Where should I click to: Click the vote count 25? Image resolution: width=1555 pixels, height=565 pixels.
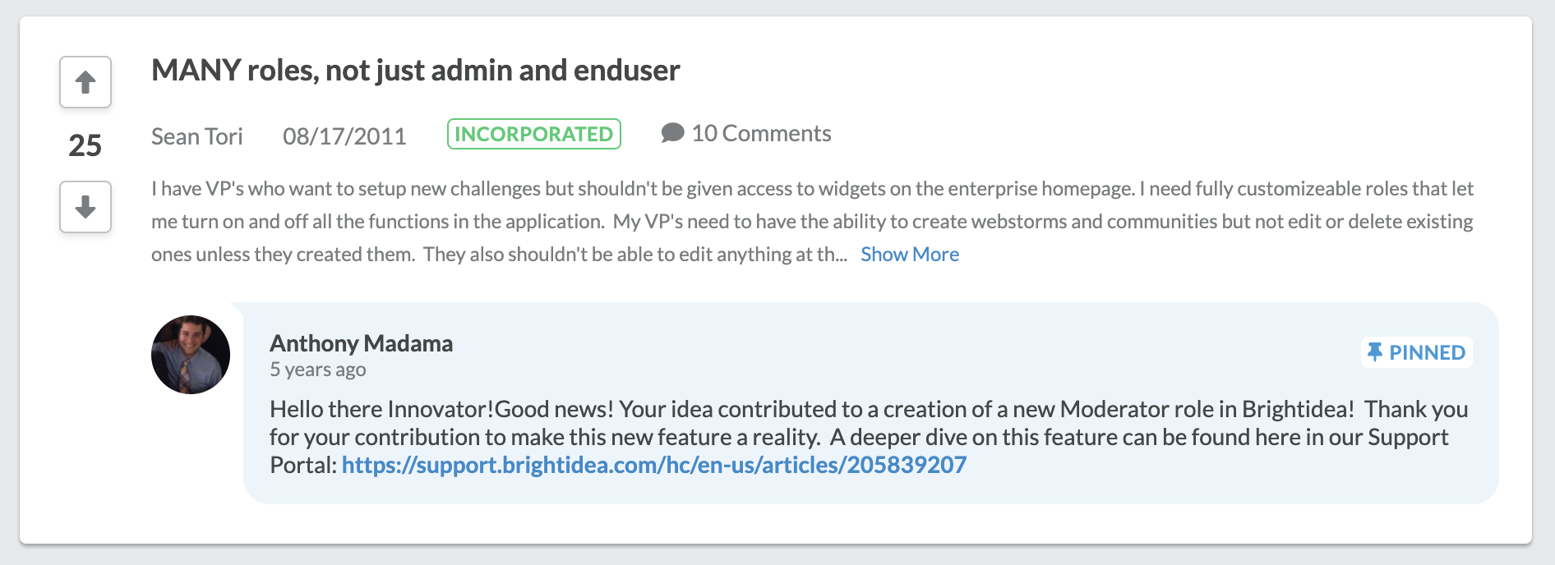coord(85,145)
